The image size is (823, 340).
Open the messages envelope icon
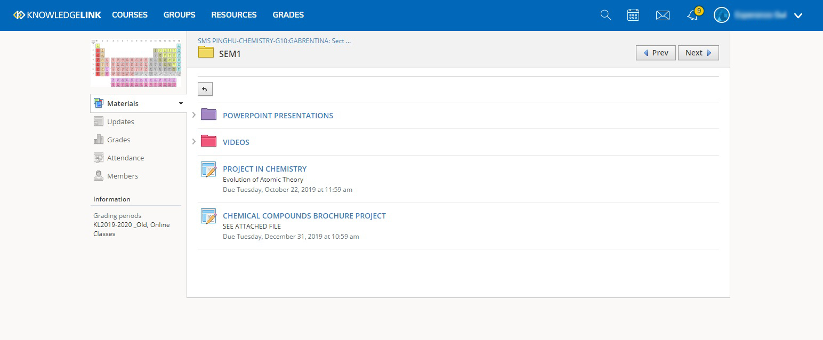pos(663,15)
